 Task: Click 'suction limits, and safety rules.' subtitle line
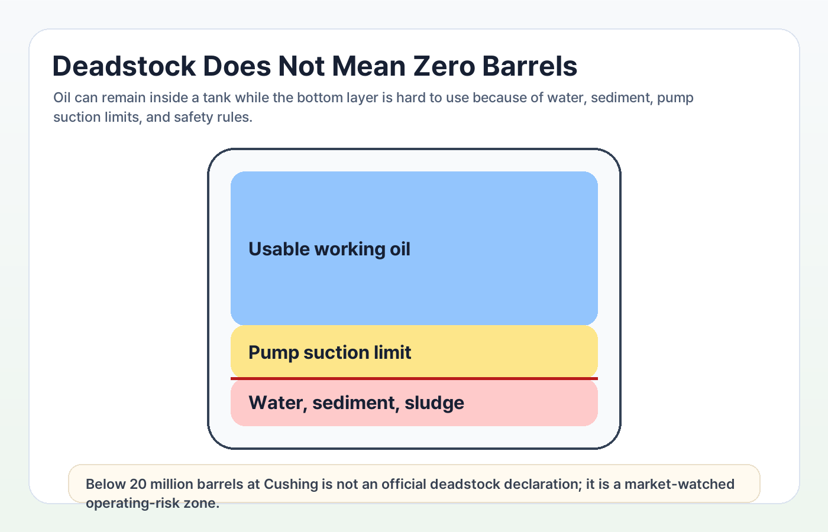[153, 117]
